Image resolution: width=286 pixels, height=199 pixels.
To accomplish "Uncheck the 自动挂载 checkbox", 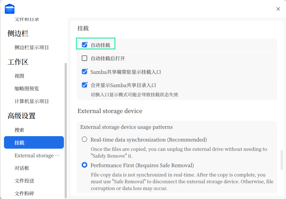I will [x=84, y=44].
